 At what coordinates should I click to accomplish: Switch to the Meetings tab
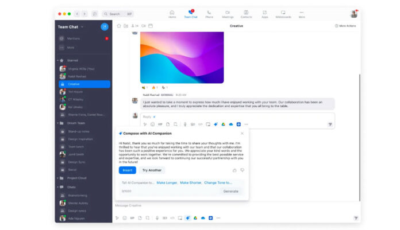point(228,13)
